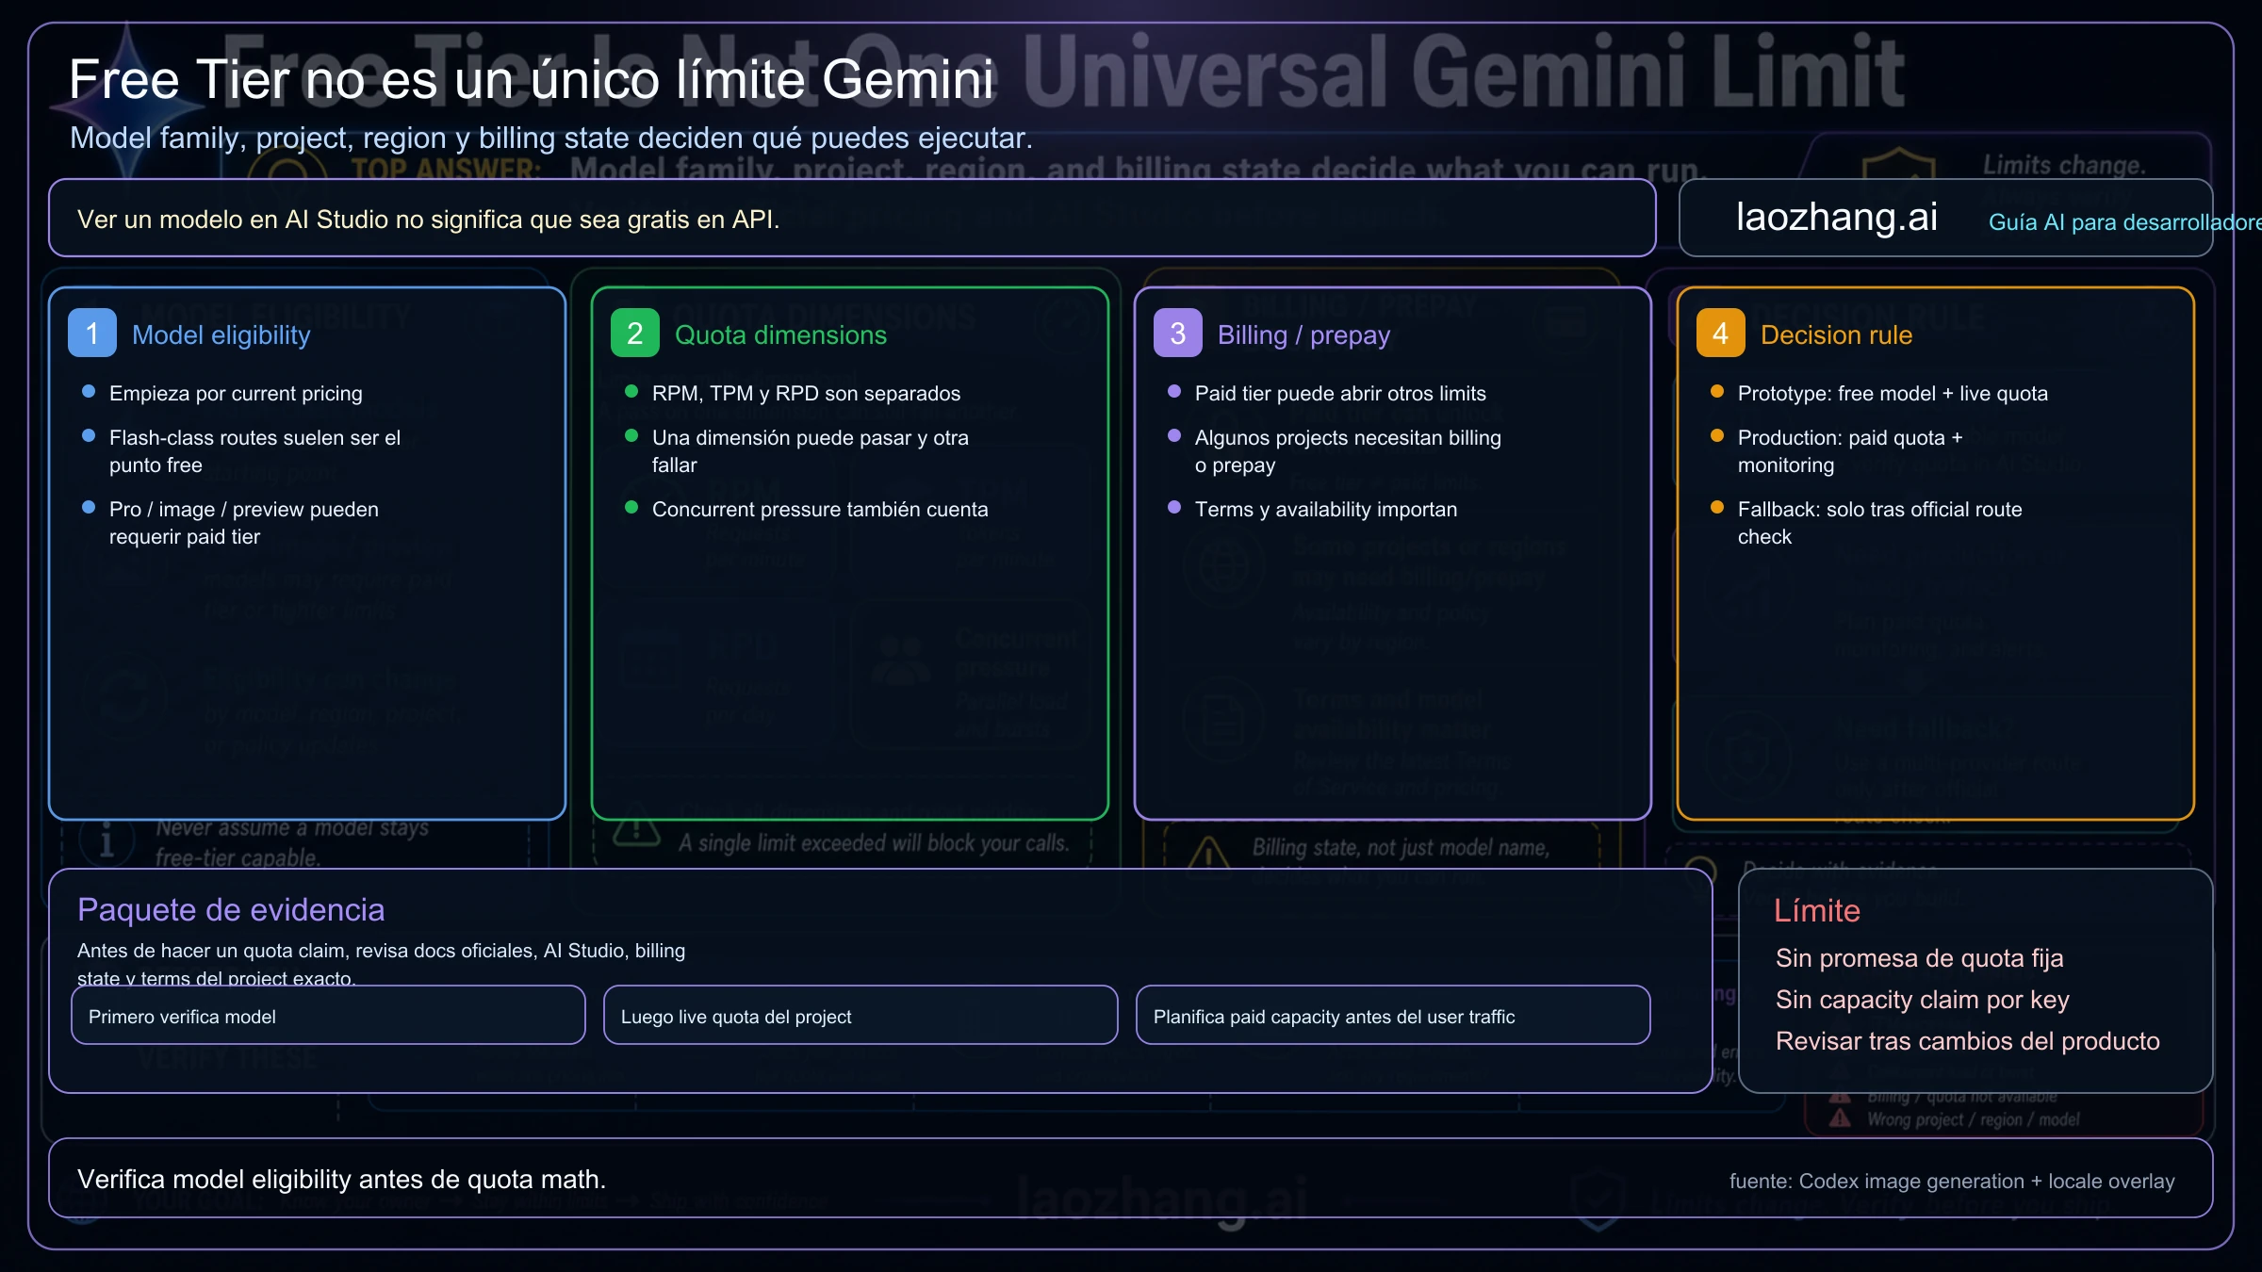Click bullet 'Algunos projects necesitan billing o prepay'
2262x1272 pixels.
[x=1348, y=451]
